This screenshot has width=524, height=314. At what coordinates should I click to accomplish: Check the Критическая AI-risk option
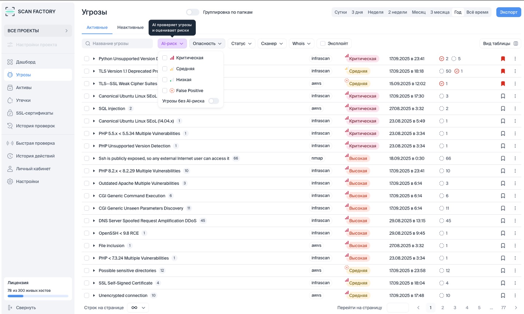[x=165, y=58]
